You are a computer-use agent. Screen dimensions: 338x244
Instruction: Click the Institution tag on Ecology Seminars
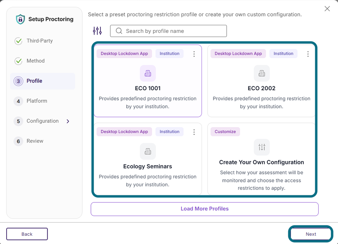[169, 132]
